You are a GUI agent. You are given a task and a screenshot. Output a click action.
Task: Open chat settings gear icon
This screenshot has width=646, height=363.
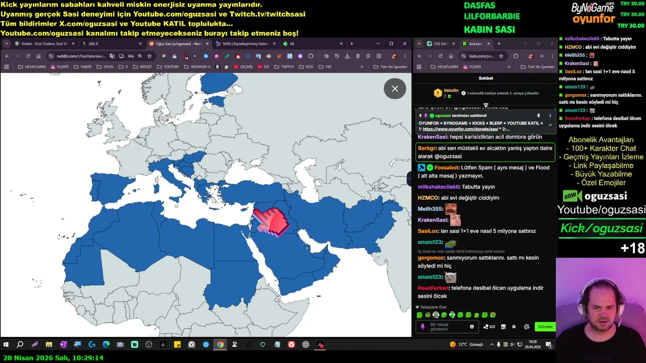514,327
